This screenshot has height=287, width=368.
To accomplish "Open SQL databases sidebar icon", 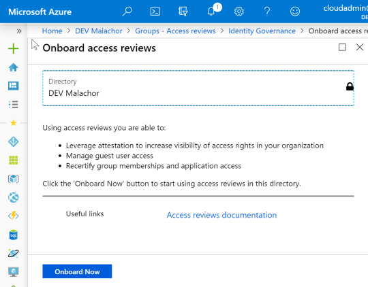I will coord(14,235).
